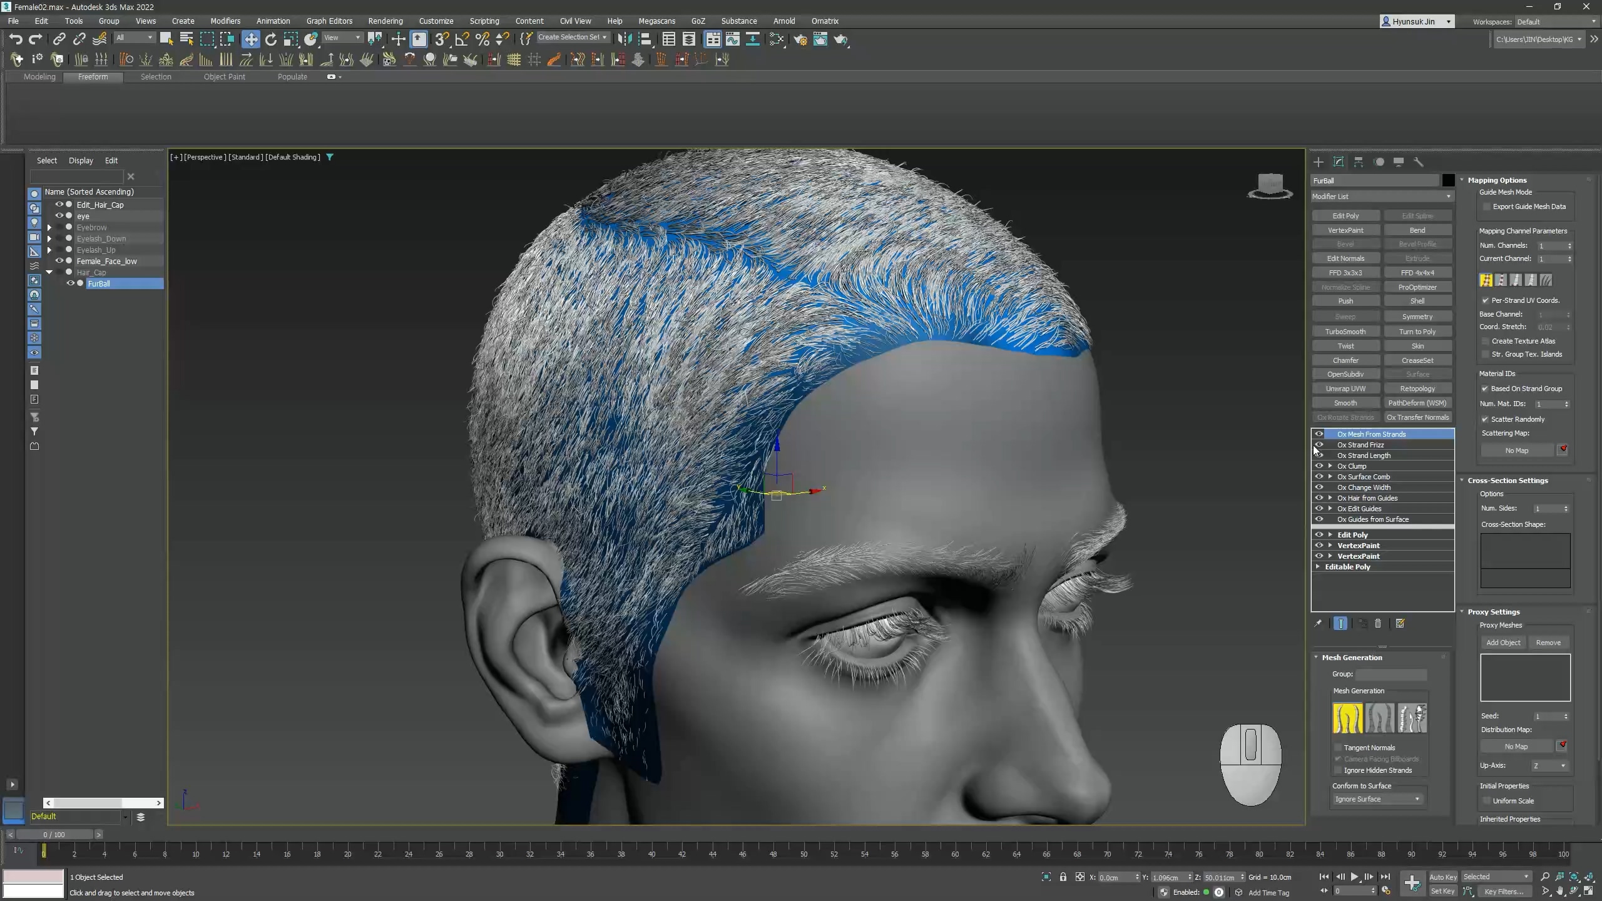
Task: Click the Pin Stack icon
Action: tap(1318, 624)
